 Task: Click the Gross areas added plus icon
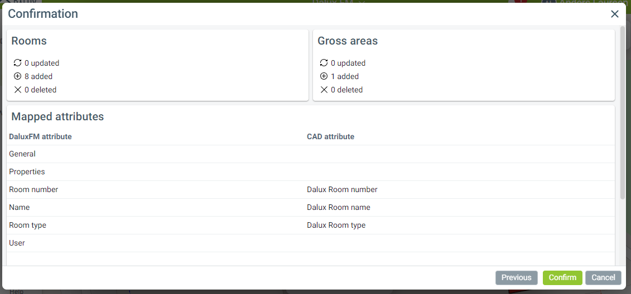[x=324, y=76]
